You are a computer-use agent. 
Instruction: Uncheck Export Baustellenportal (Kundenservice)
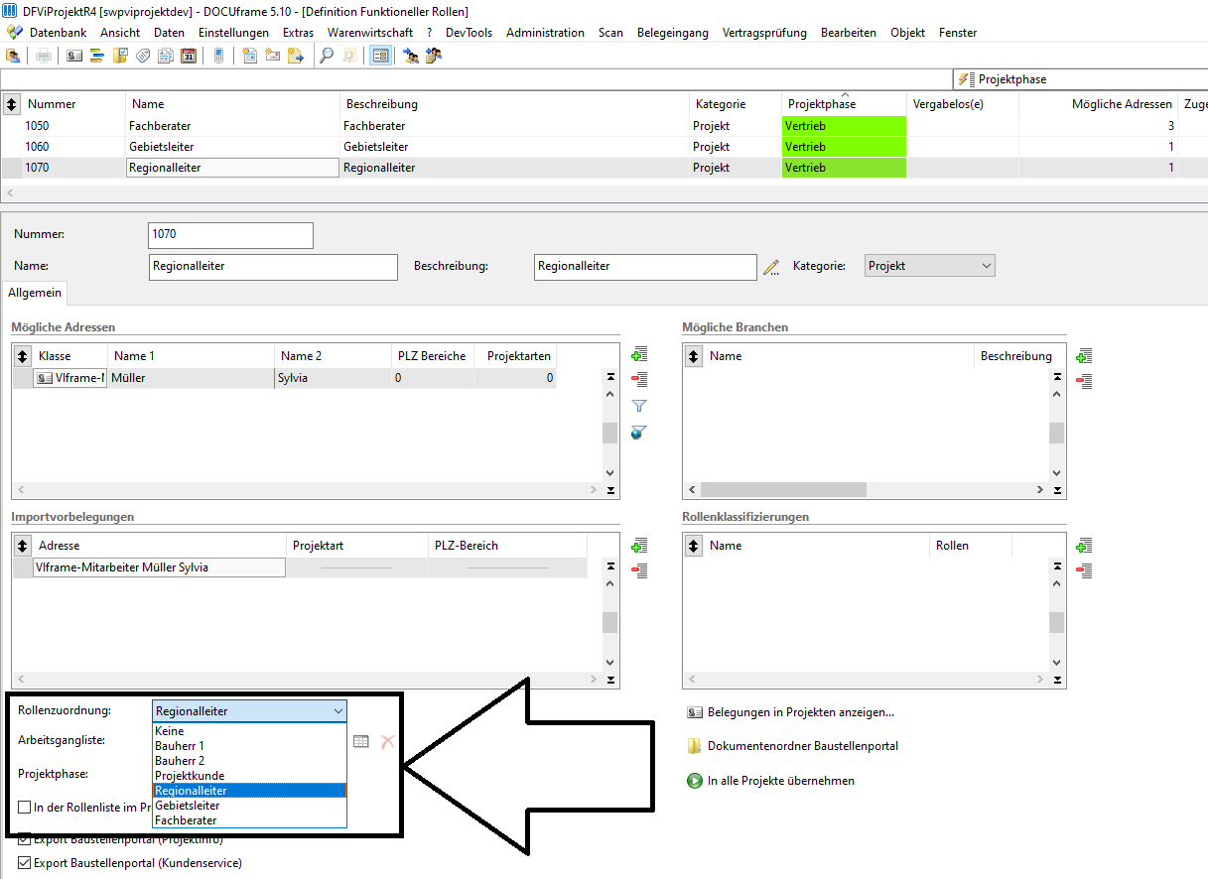(x=25, y=863)
